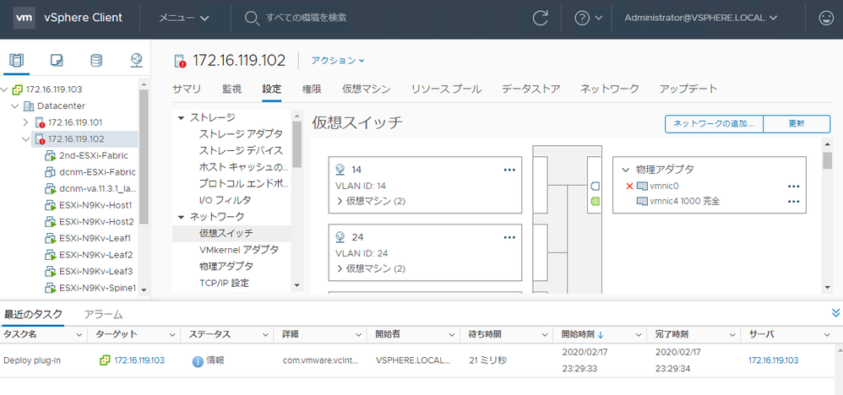Viewport: 843px width, 395px height.
Task: Collapse the recent tasks panel with double chevron
Action: (836, 313)
